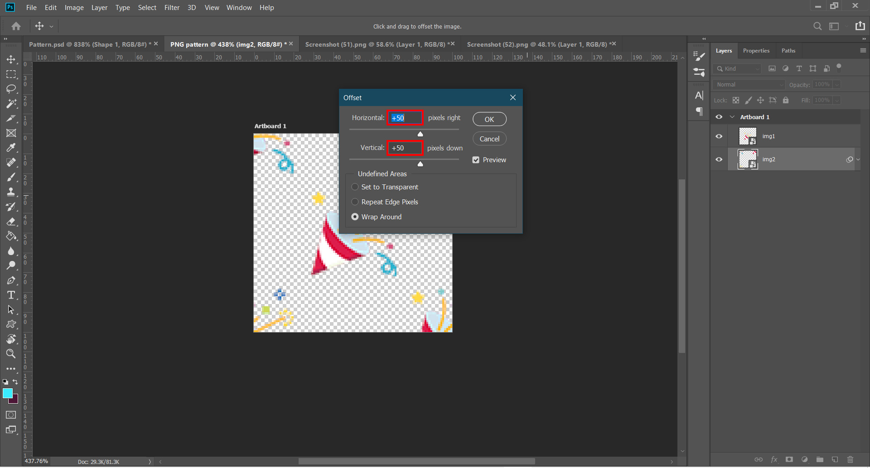Select Set to Transparent option
Image resolution: width=870 pixels, height=468 pixels.
(355, 187)
